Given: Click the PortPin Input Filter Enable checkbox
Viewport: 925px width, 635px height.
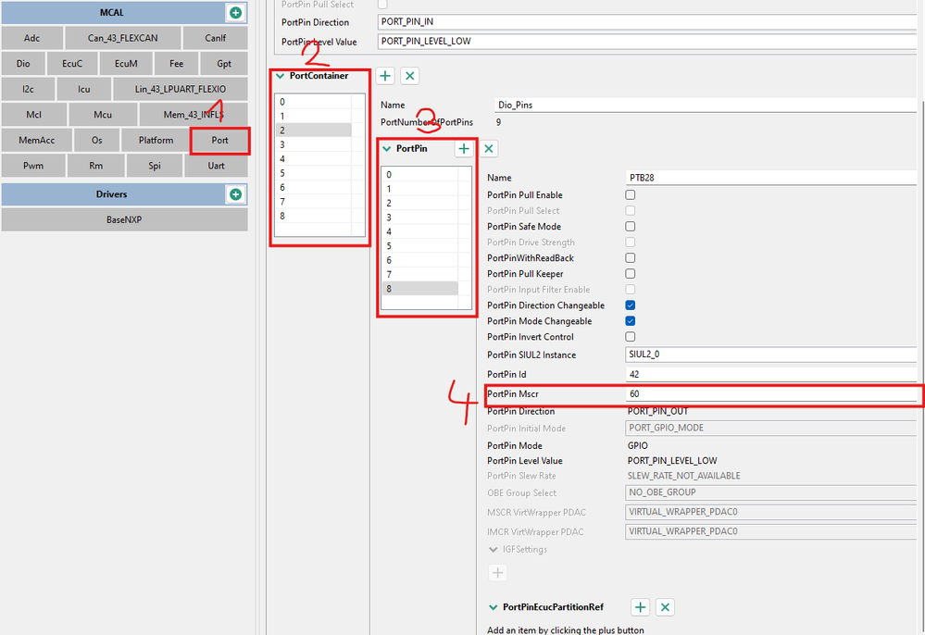Looking at the screenshot, I should (630, 290).
